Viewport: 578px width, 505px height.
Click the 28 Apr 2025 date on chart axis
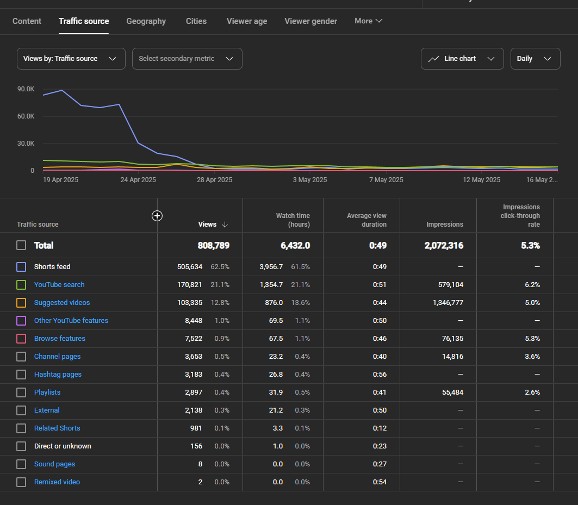click(x=215, y=180)
